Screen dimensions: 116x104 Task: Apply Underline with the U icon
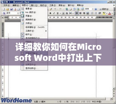click(x=58, y=13)
